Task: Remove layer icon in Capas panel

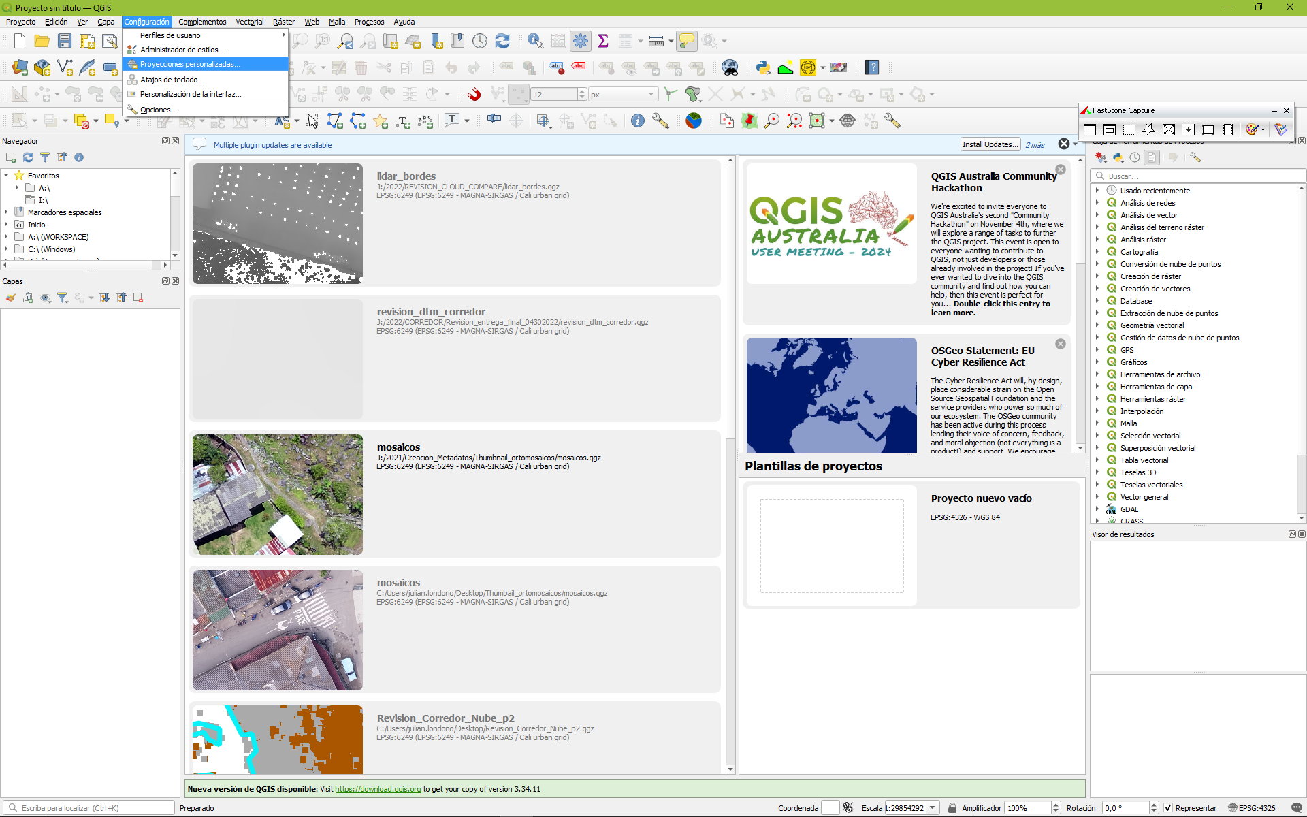Action: pos(138,298)
